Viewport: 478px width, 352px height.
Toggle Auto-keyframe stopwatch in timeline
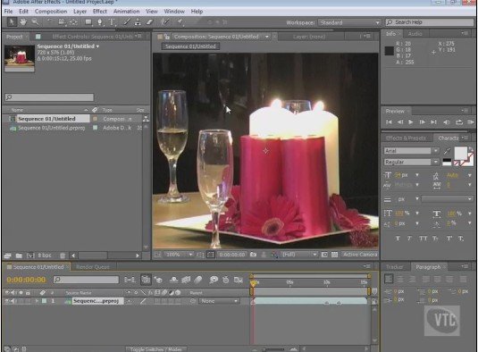[225, 280]
